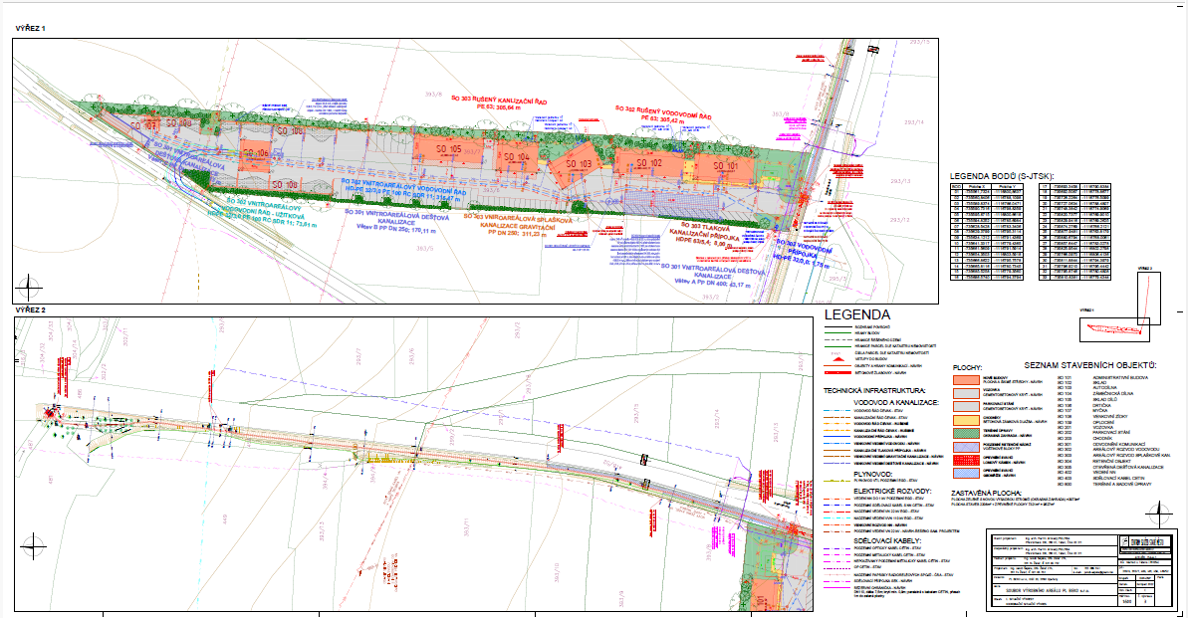Click the 'Hrany budov' line entry in LEGENDA
Viewport: 1188px width, 618px height.
point(850,333)
